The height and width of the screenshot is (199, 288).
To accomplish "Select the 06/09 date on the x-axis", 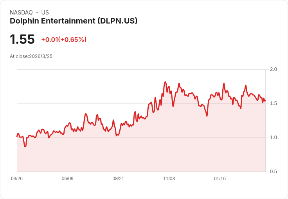I will (68, 179).
